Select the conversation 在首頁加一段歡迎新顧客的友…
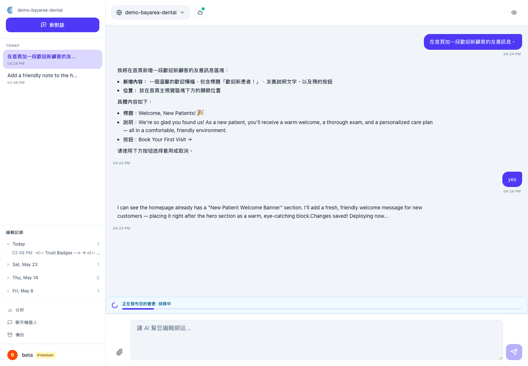The height and width of the screenshot is (366, 528). [x=52, y=59]
